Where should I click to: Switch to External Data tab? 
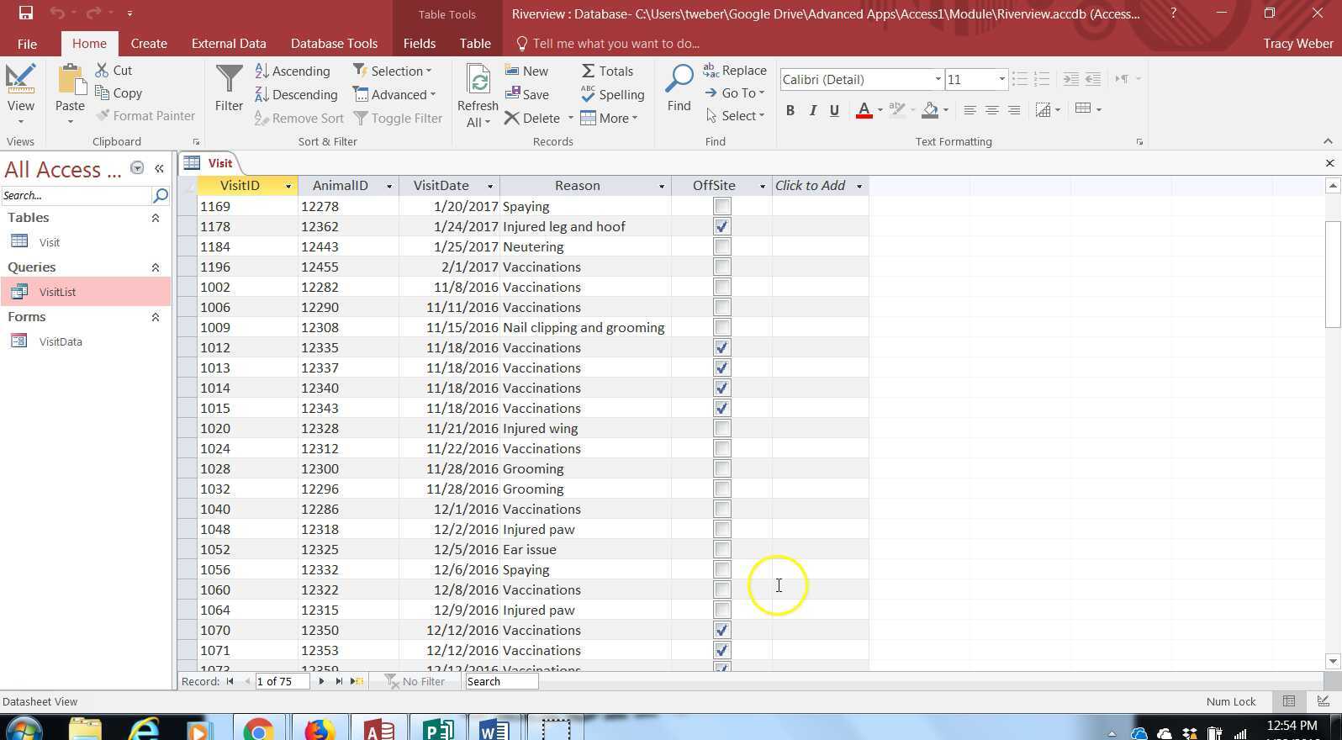[229, 44]
